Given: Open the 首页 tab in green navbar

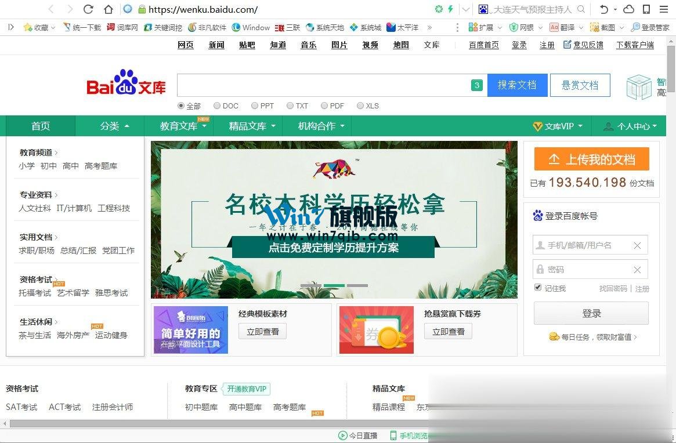Looking at the screenshot, I should tap(41, 126).
